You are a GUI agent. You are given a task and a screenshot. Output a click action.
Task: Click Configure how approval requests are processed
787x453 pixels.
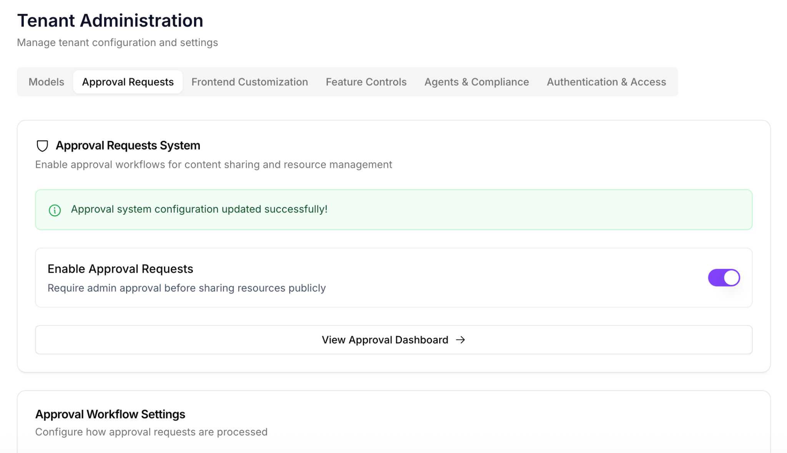[x=151, y=432]
